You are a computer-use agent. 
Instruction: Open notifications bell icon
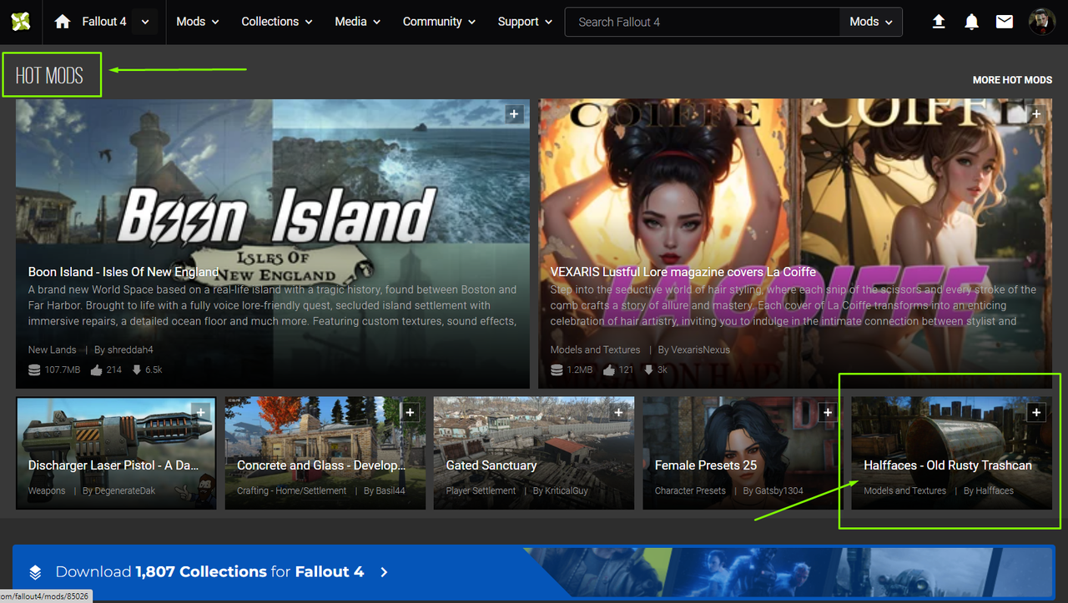pos(971,22)
